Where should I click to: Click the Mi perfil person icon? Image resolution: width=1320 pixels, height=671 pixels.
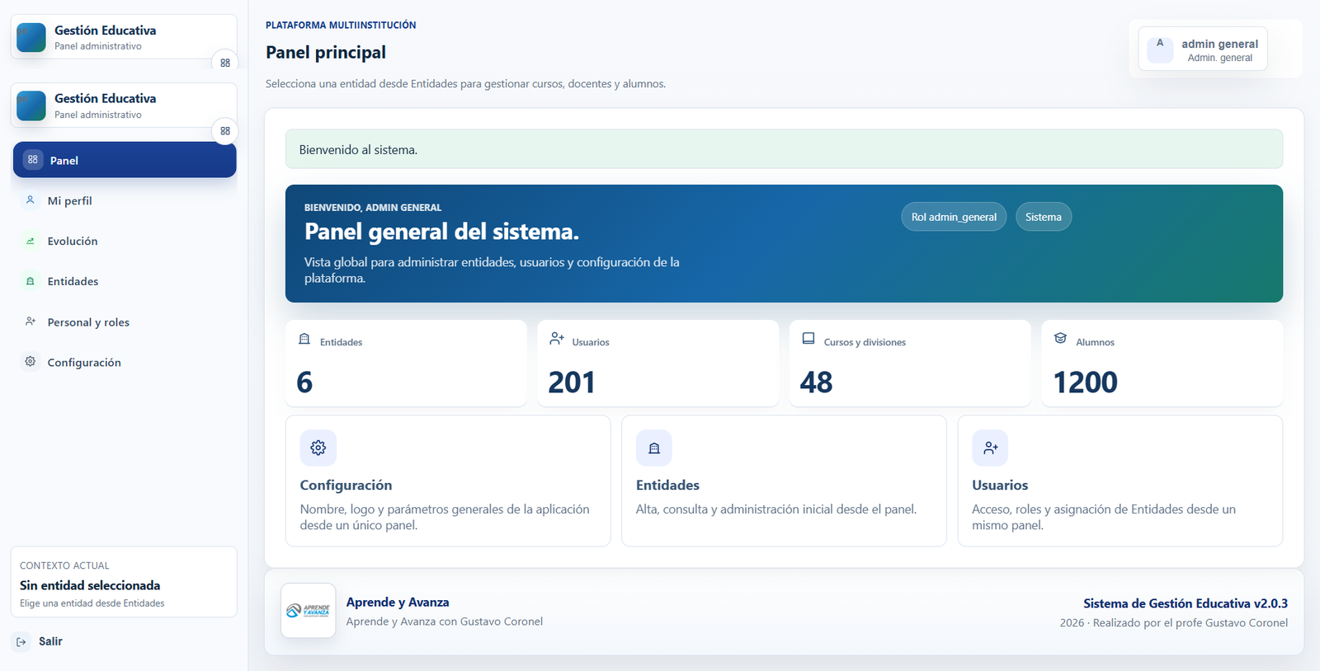[x=31, y=200]
